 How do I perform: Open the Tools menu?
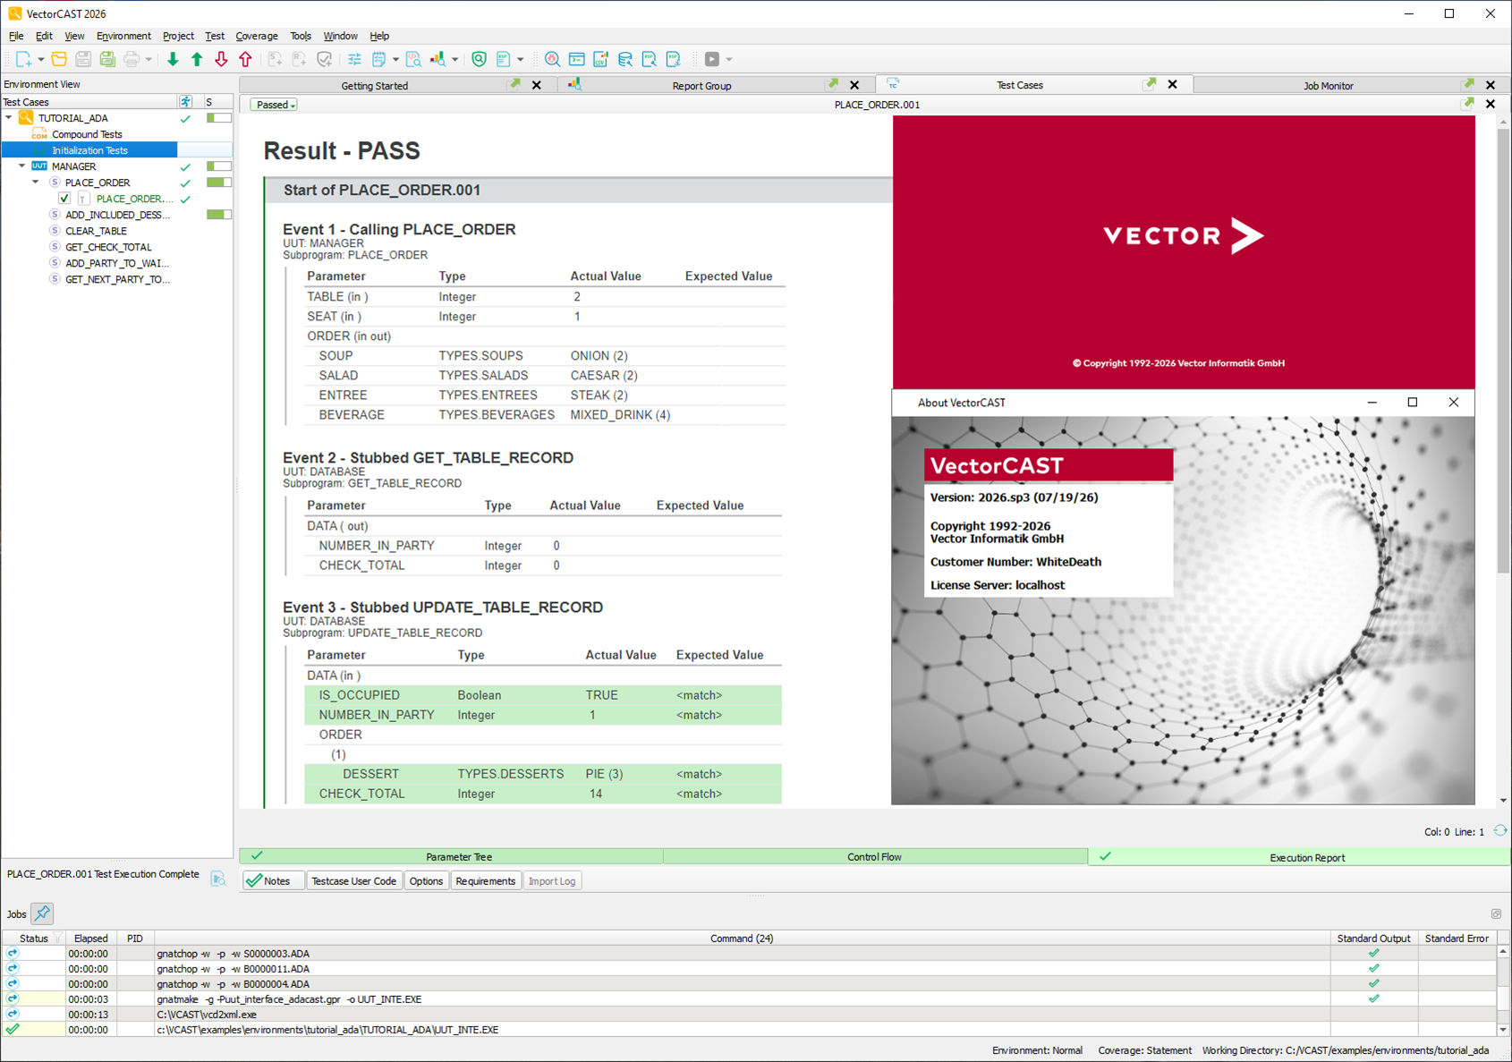tap(301, 36)
